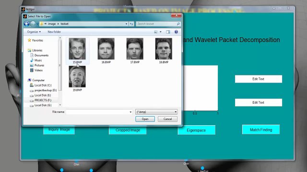Open the Videos library

(x=38, y=70)
